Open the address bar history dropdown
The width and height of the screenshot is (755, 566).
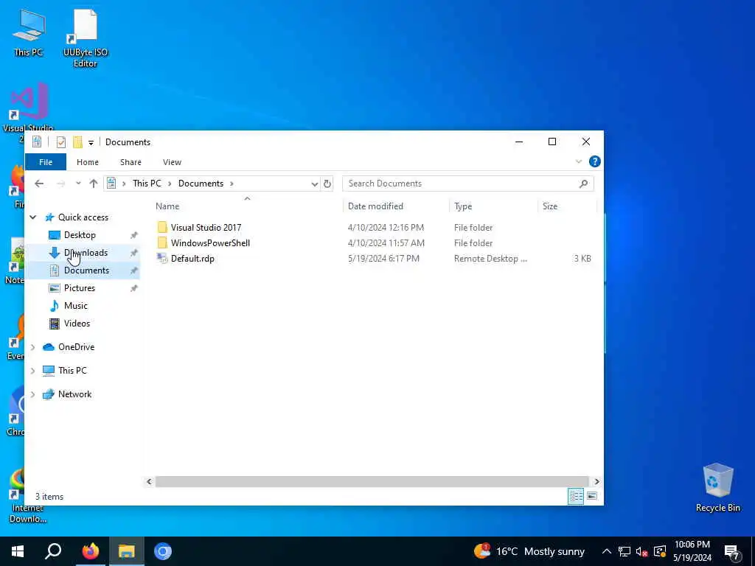(314, 184)
